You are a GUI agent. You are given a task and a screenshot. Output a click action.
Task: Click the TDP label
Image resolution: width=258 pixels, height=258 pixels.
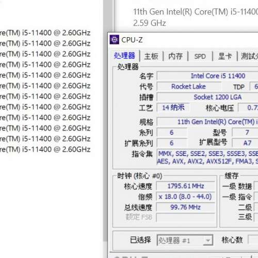239,87
